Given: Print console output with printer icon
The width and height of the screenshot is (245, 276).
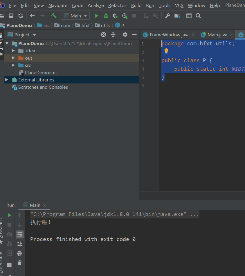Looking at the screenshot, I should (20, 254).
